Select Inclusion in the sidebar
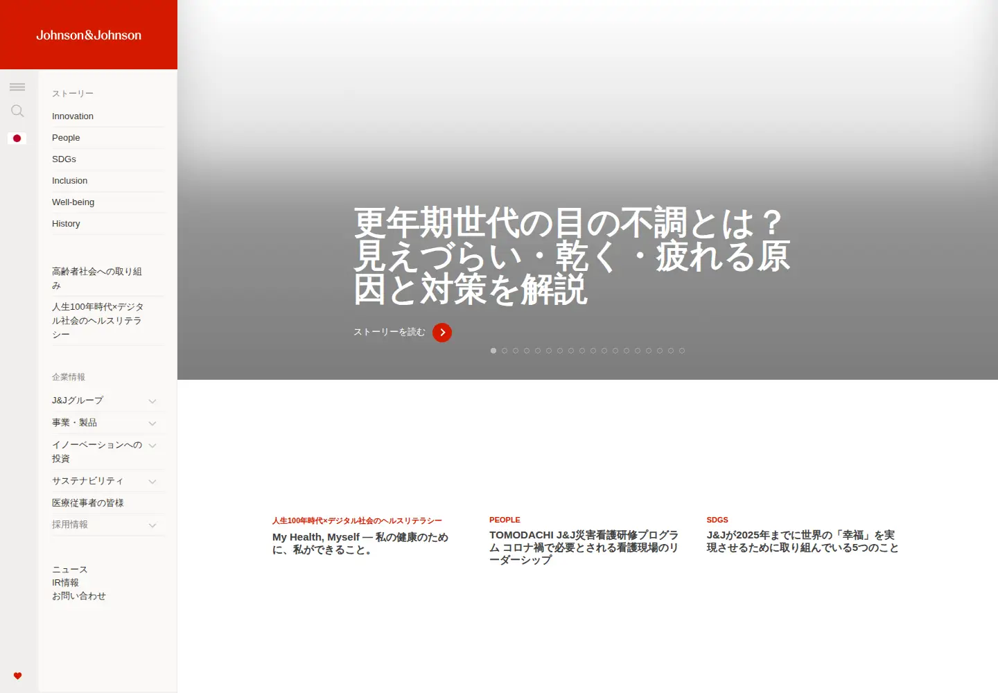 coord(69,181)
